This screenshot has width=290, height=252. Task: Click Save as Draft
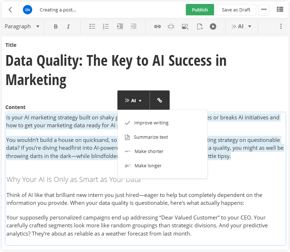tap(236, 10)
